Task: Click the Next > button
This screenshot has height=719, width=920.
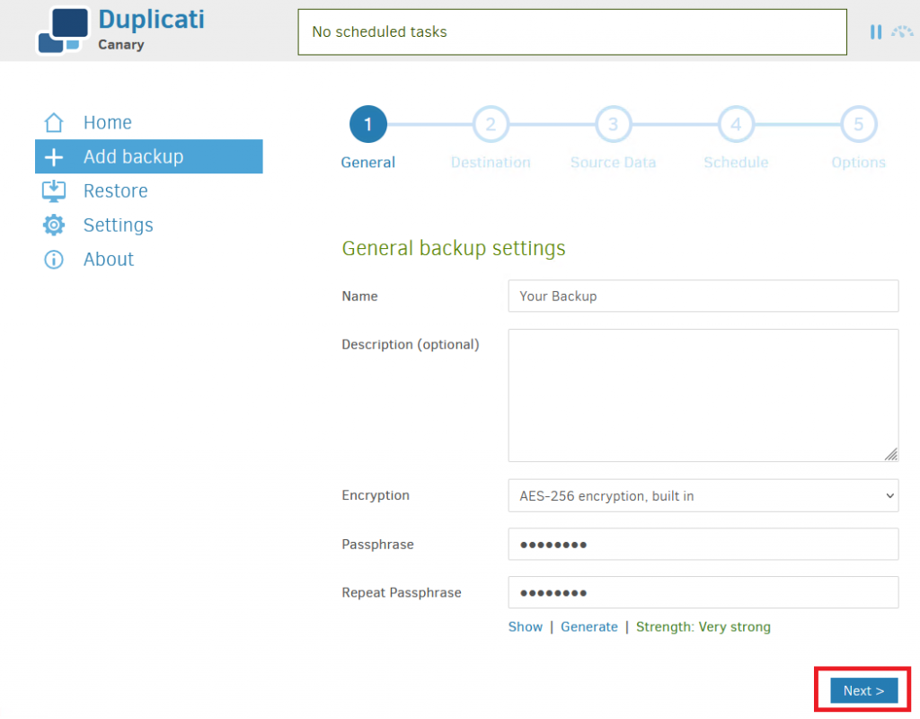Action: tap(863, 690)
